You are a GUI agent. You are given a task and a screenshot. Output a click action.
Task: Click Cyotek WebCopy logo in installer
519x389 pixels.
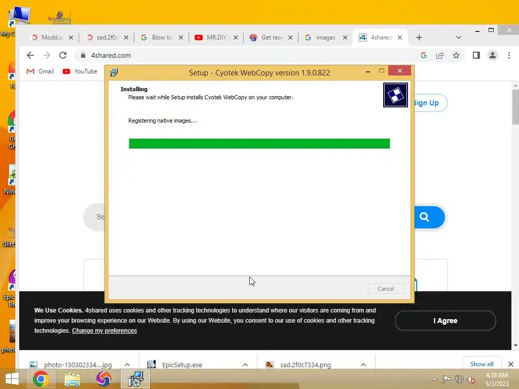click(395, 95)
